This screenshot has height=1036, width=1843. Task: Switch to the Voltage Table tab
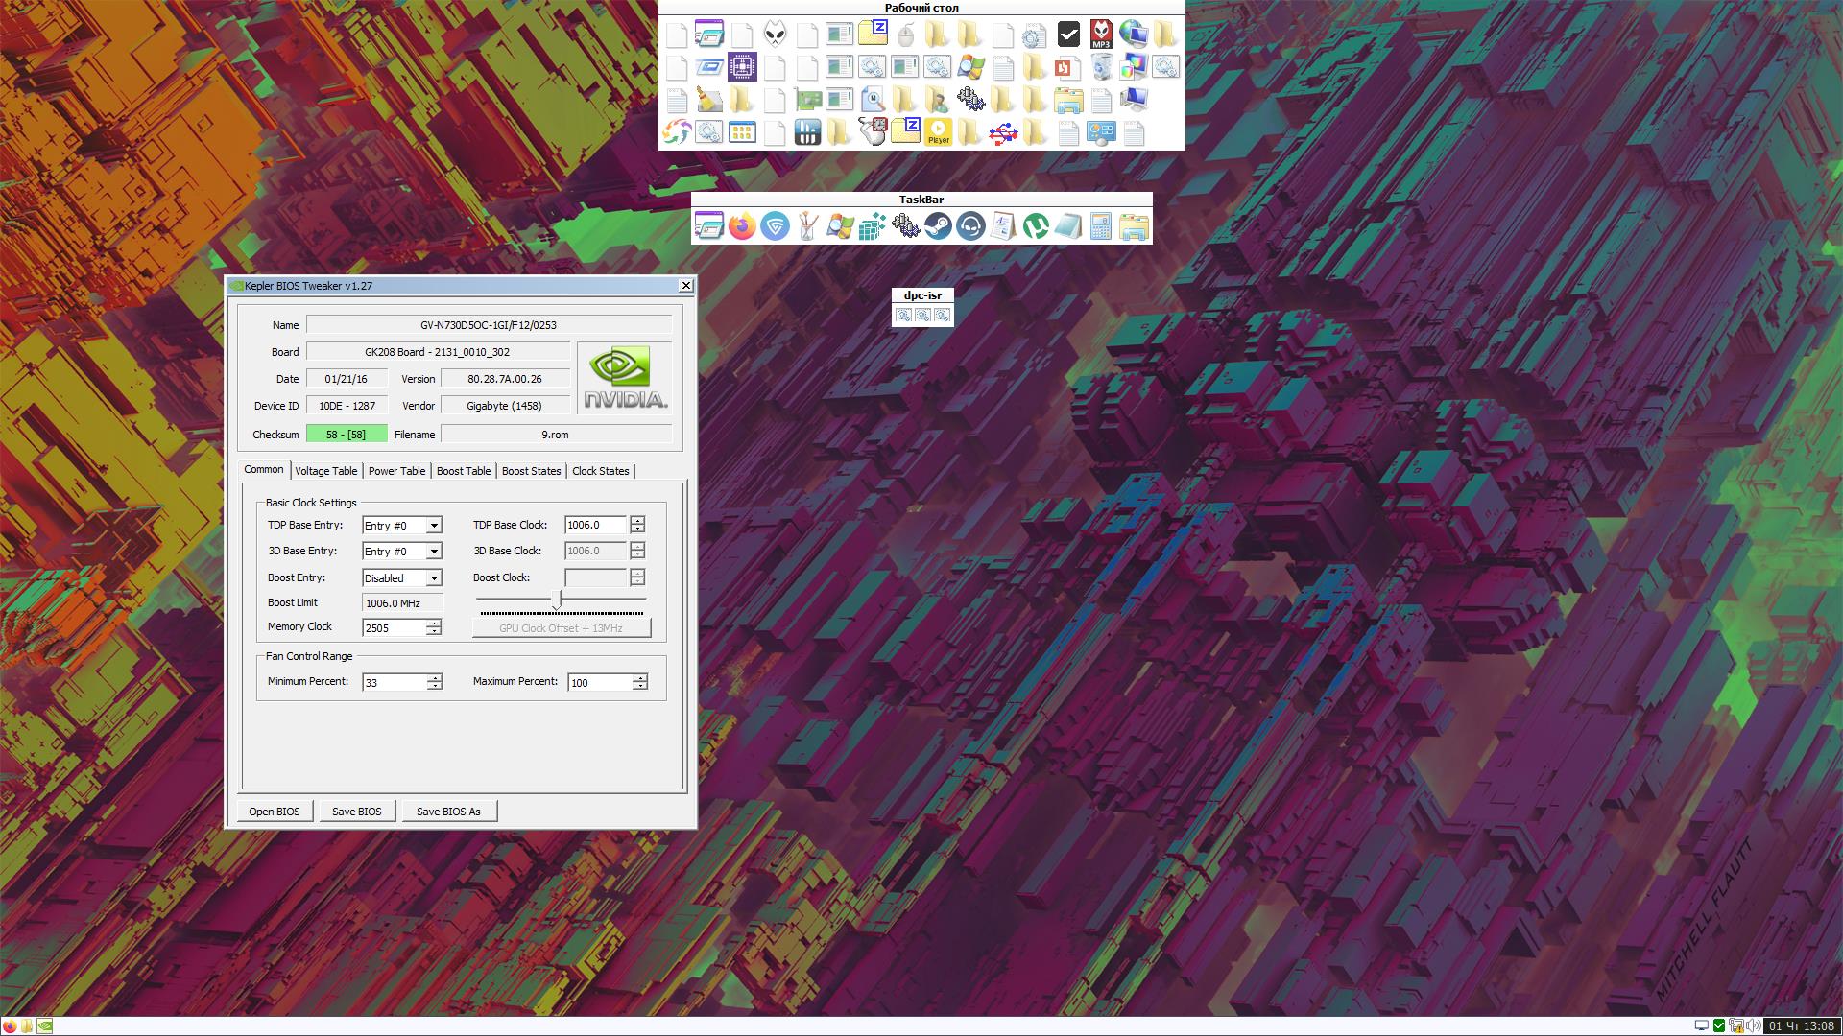click(325, 471)
